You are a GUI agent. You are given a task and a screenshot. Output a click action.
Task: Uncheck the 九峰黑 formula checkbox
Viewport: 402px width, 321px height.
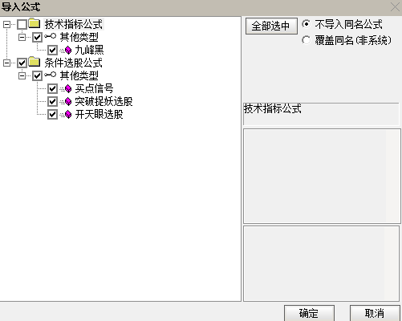pos(52,50)
